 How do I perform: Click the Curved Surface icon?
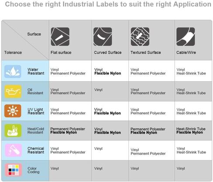(x=103, y=37)
